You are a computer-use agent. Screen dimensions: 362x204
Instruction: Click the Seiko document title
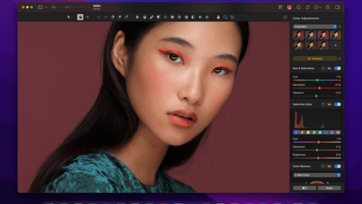[x=97, y=6]
